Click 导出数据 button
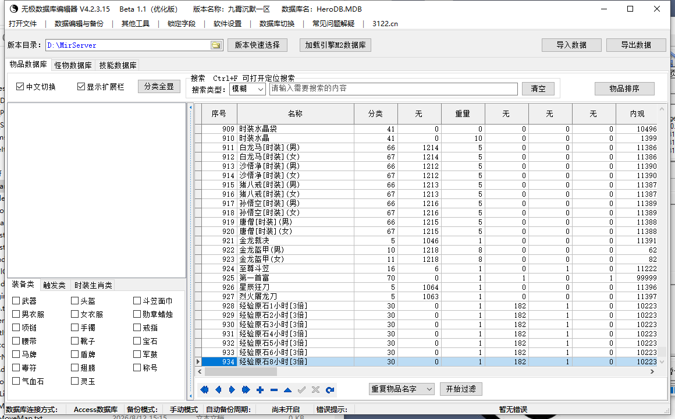This screenshot has width=675, height=419. [636, 45]
